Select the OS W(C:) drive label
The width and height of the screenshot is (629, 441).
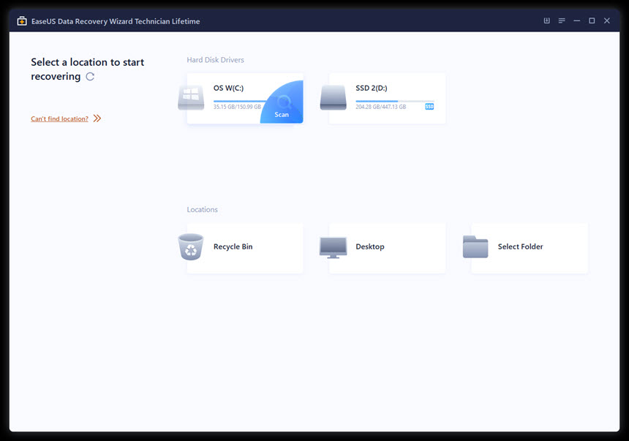(228, 88)
